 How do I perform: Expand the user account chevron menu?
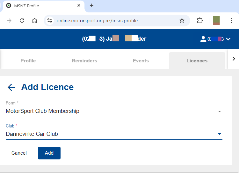click(x=228, y=39)
